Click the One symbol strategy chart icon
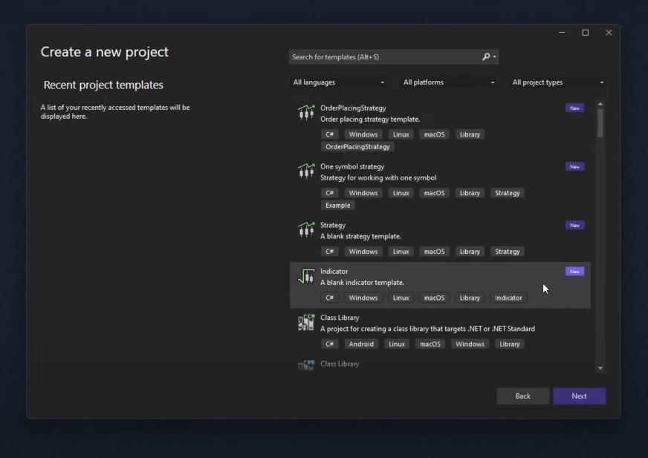This screenshot has height=458, width=648. (x=306, y=171)
